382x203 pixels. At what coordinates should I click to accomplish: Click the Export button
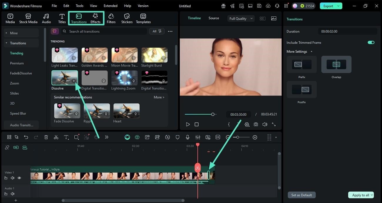(329, 6)
